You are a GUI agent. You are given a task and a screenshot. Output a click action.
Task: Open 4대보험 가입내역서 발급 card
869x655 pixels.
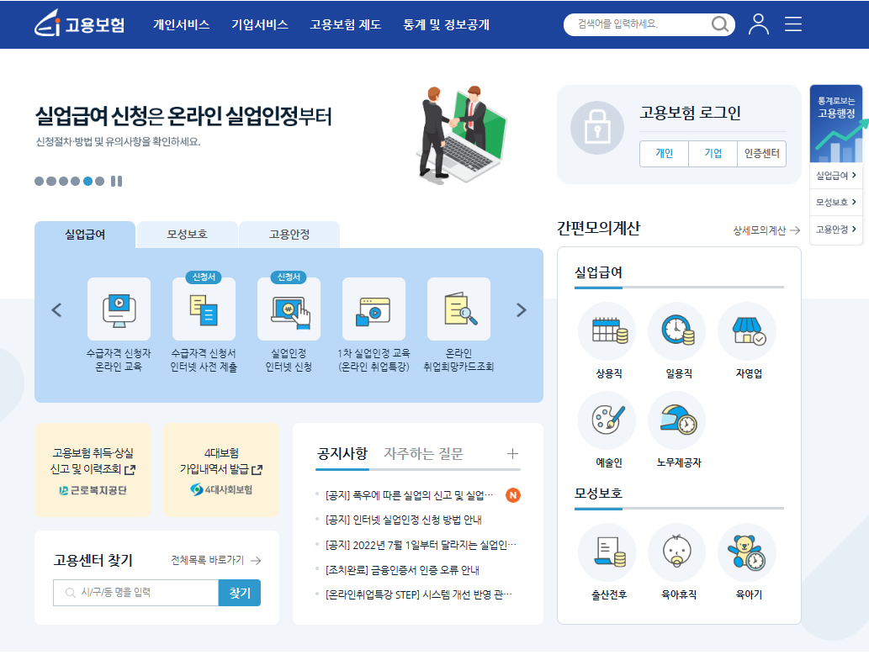(x=221, y=470)
